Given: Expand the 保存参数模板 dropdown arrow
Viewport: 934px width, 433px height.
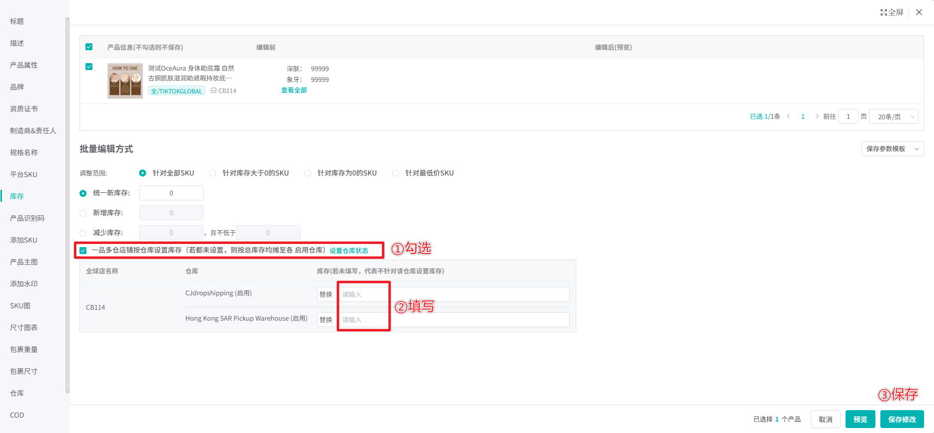Looking at the screenshot, I should (917, 149).
